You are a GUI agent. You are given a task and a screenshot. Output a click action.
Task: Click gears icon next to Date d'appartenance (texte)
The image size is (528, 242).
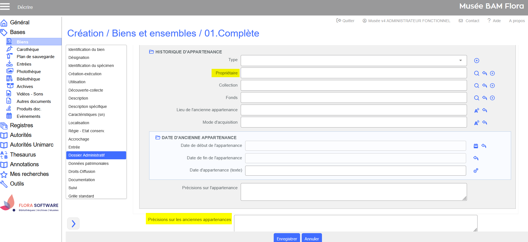pyautogui.click(x=476, y=171)
